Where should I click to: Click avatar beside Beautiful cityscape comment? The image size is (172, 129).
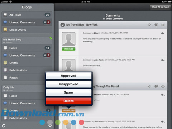coord(69,65)
